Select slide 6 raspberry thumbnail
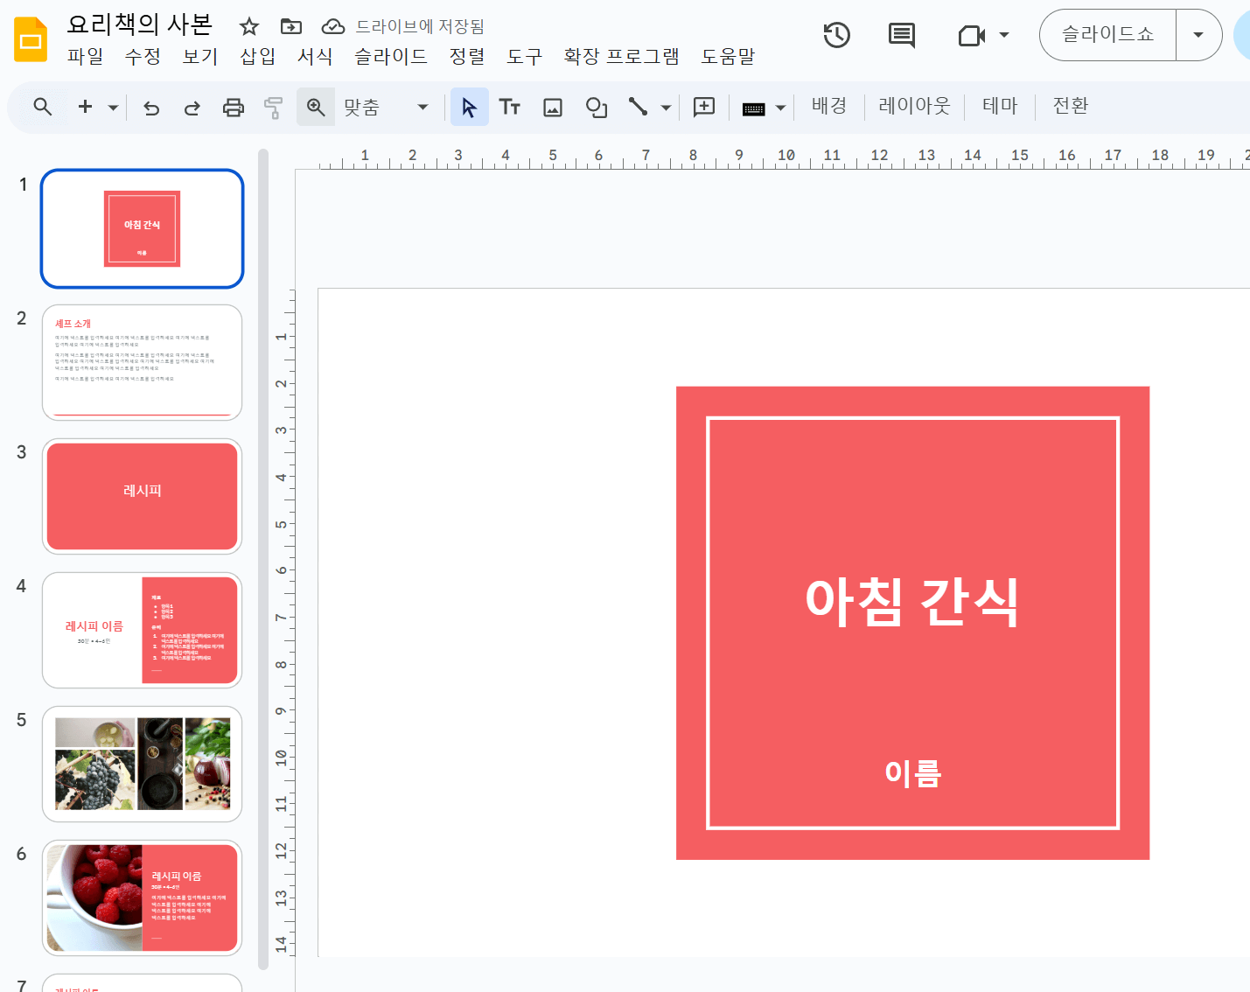Screen dimensions: 1250x992 (142, 898)
